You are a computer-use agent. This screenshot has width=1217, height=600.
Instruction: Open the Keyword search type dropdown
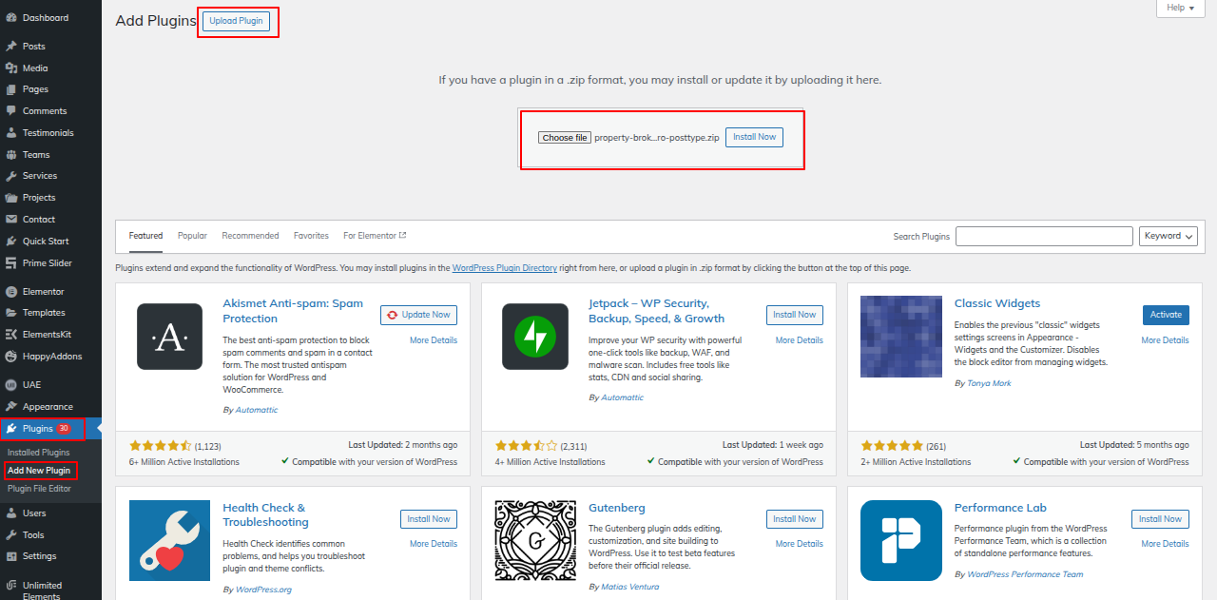[x=1168, y=237]
